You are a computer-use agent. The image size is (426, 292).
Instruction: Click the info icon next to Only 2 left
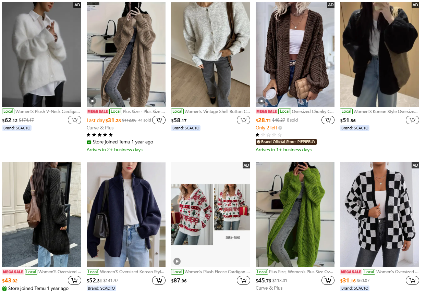click(x=280, y=128)
